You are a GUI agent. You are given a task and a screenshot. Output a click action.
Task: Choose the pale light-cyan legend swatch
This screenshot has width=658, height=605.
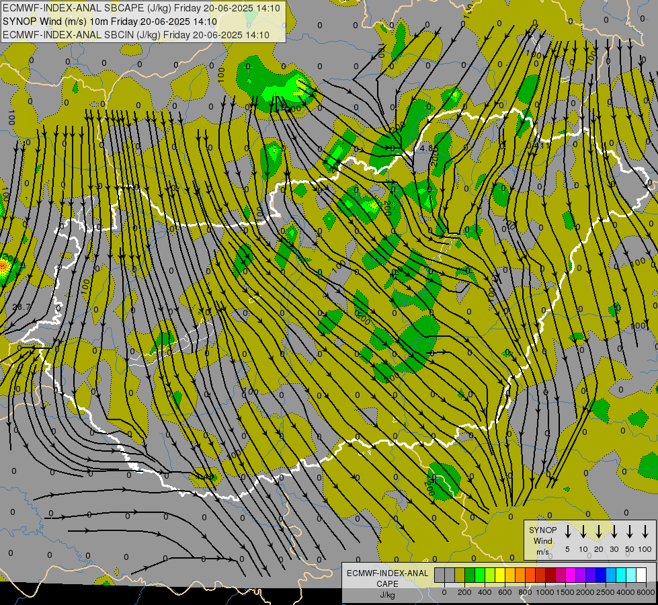tap(630, 575)
